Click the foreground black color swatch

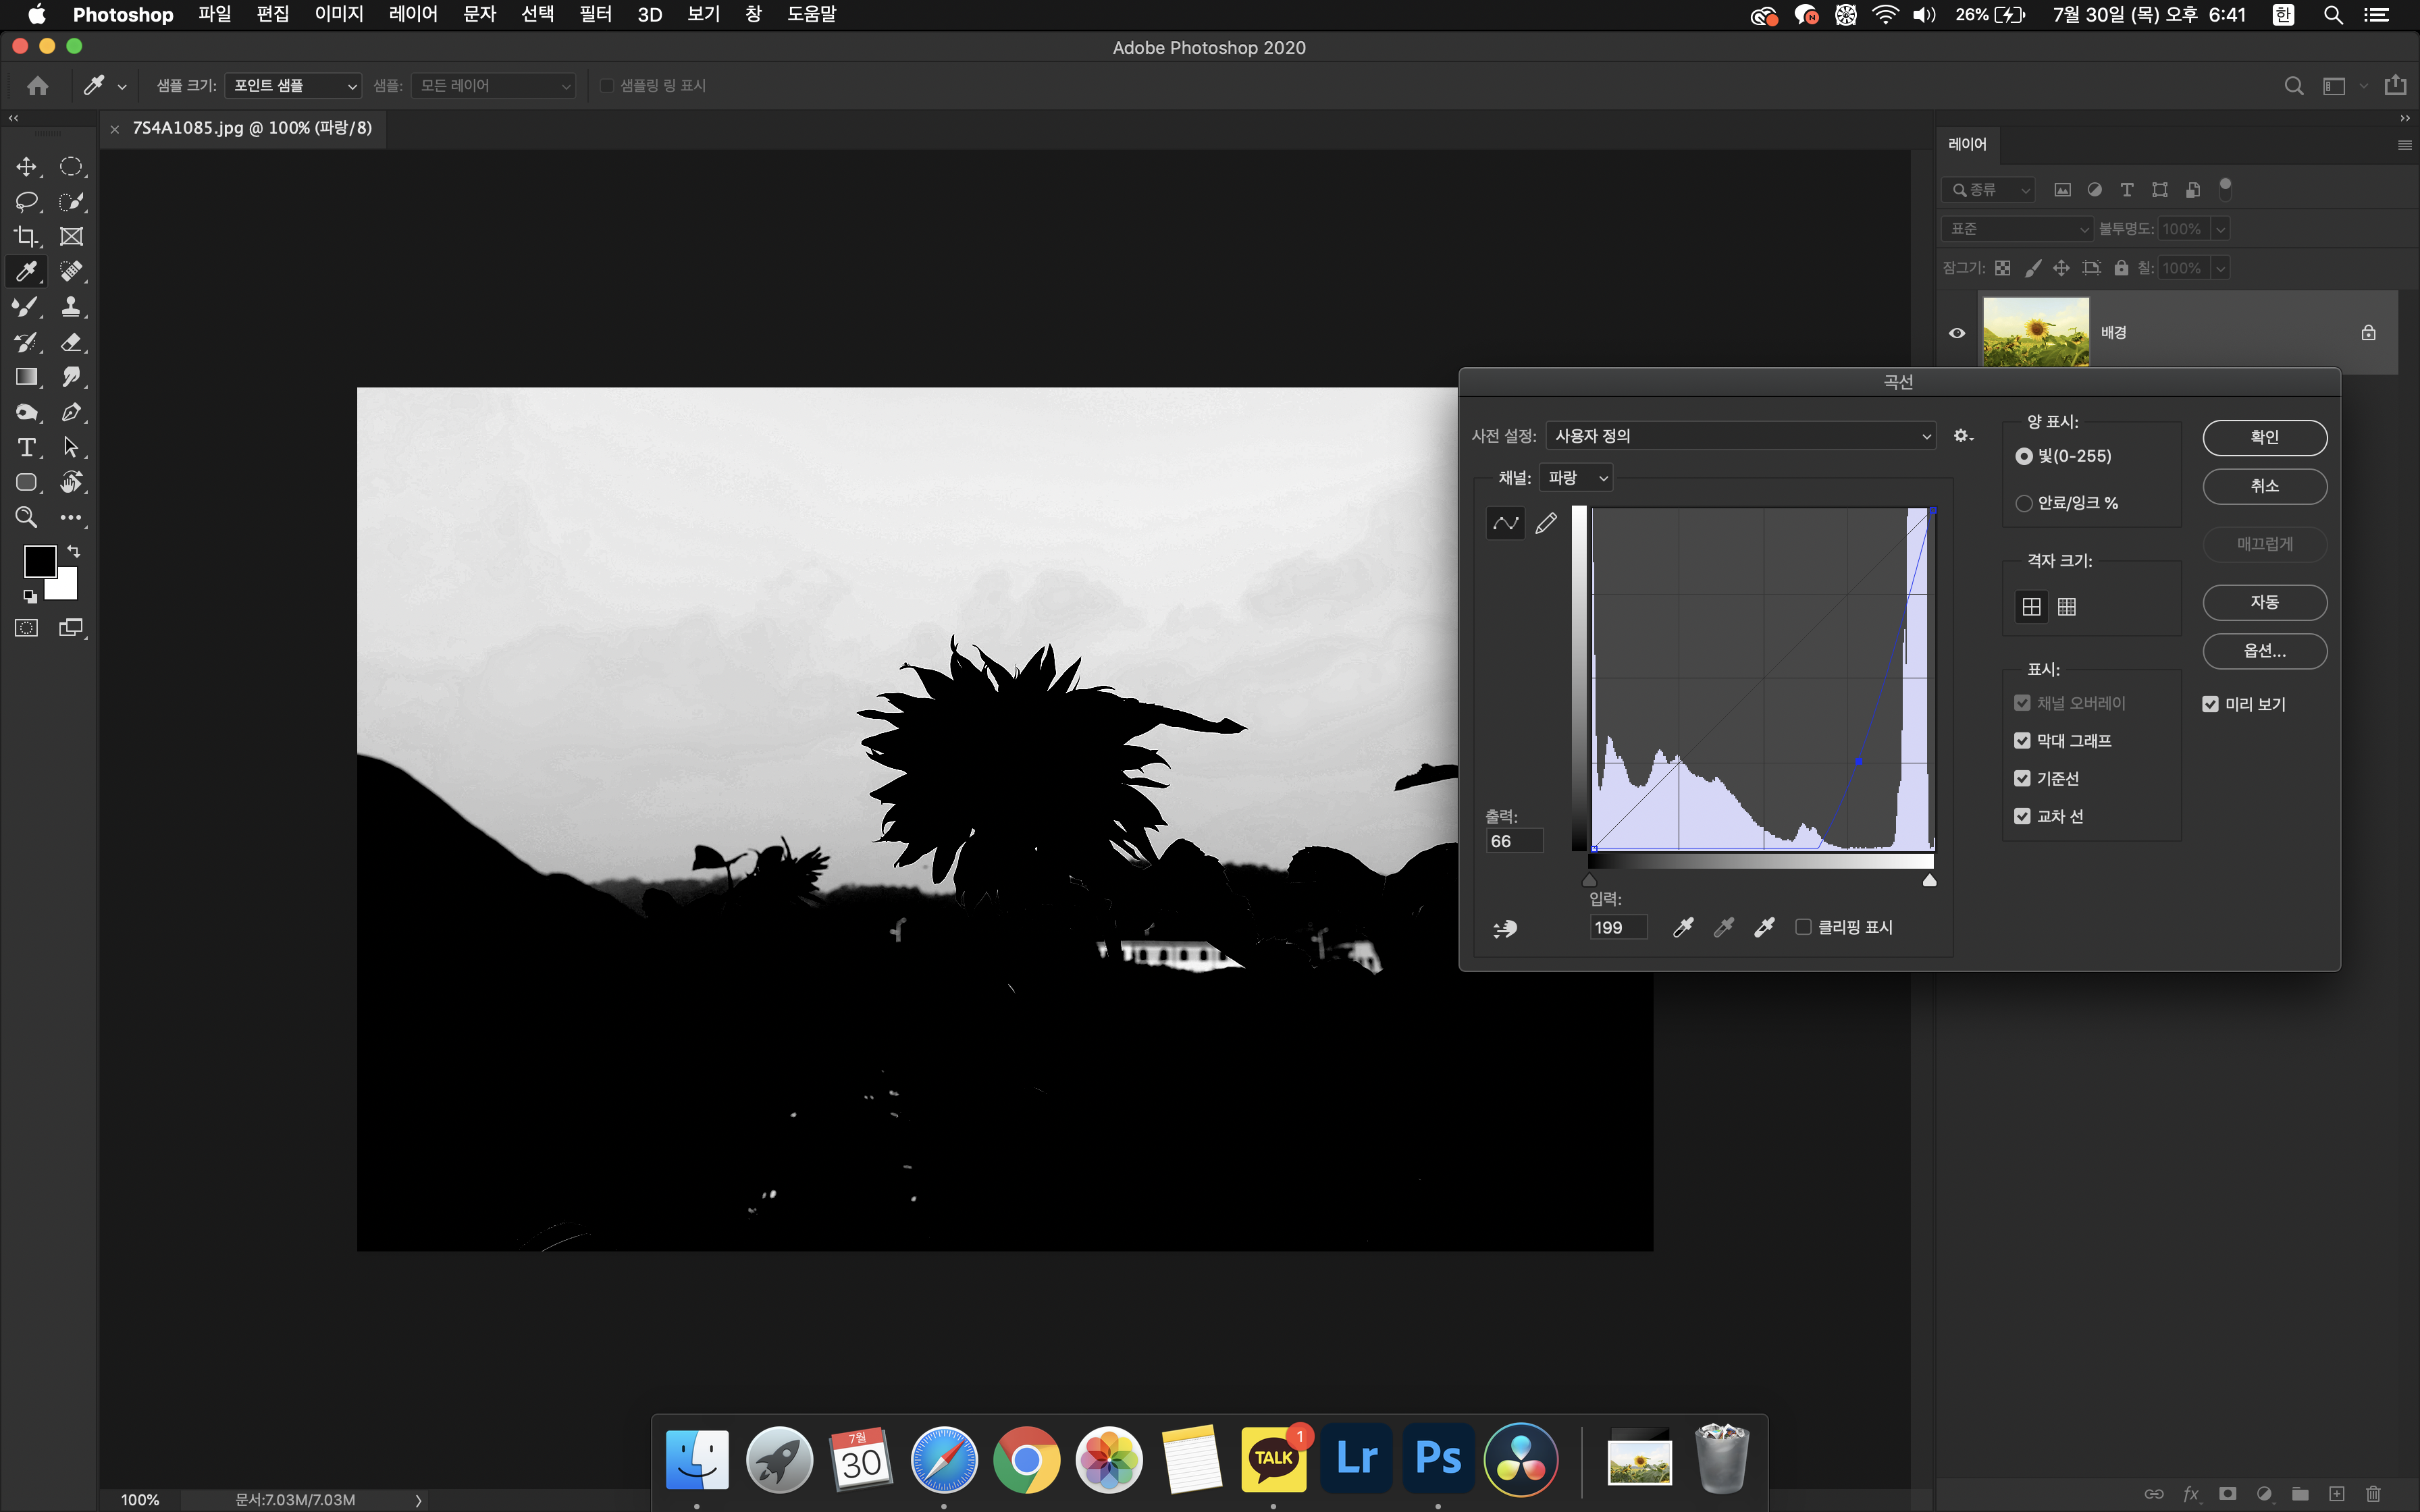[39, 561]
